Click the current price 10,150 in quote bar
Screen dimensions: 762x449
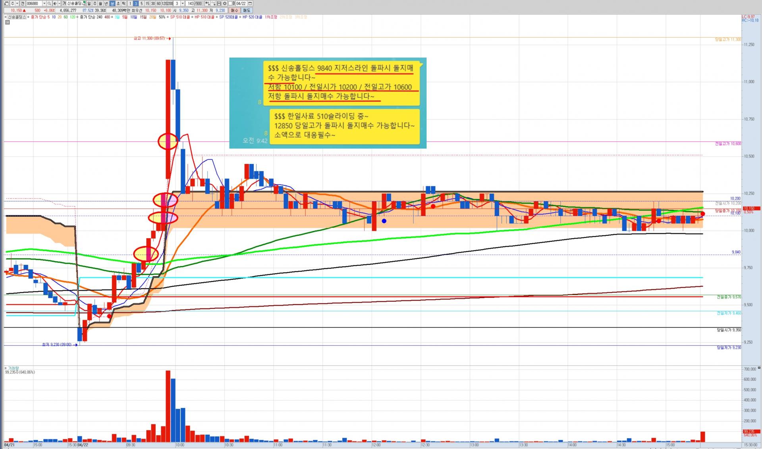[16, 10]
